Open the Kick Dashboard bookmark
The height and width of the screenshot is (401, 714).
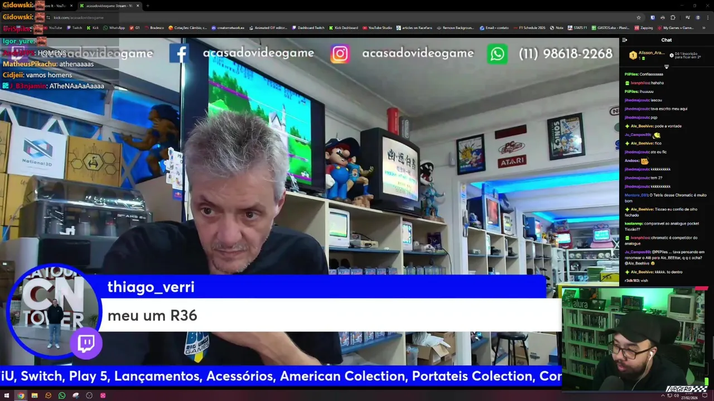pos(344,27)
